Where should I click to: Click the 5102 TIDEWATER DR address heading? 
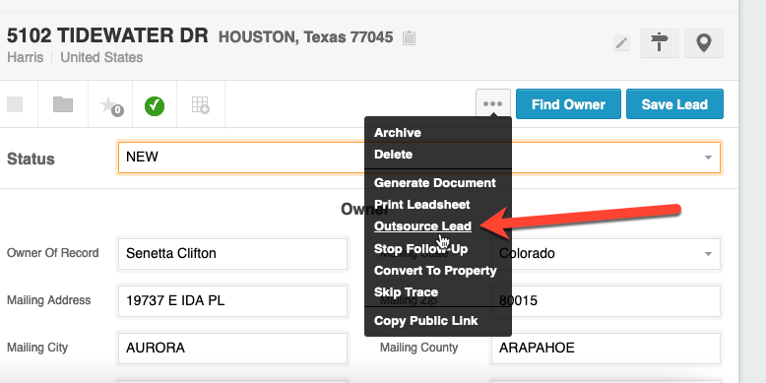(x=107, y=36)
